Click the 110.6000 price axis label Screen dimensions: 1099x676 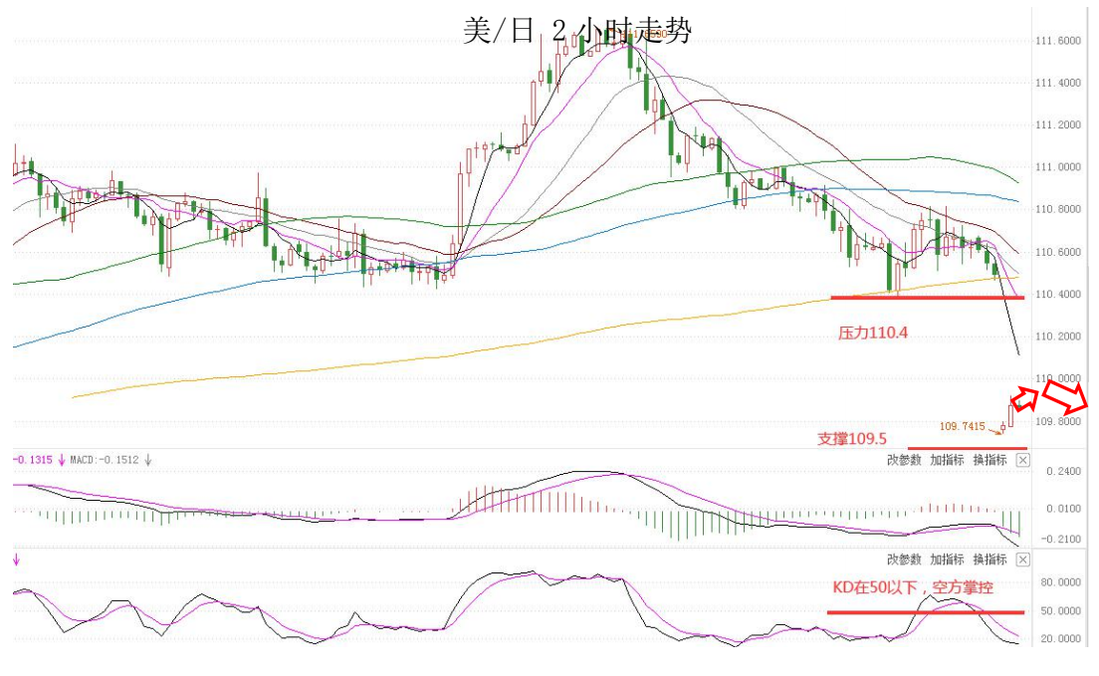click(x=1057, y=252)
